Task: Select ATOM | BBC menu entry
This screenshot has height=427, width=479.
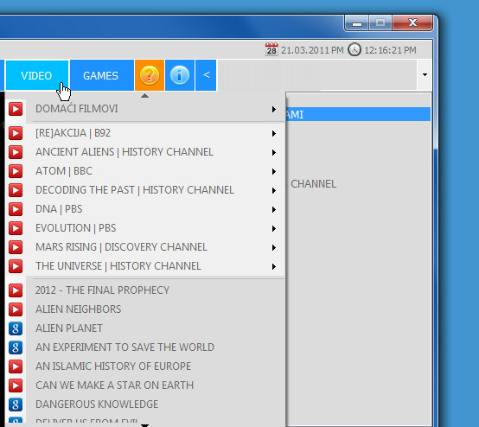Action: (x=145, y=171)
